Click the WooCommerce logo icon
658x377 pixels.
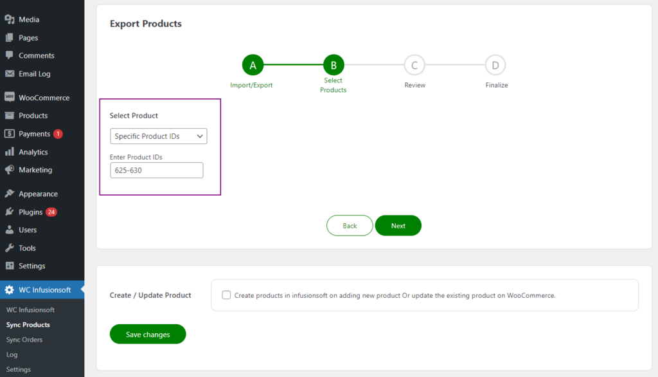pyautogui.click(x=9, y=97)
